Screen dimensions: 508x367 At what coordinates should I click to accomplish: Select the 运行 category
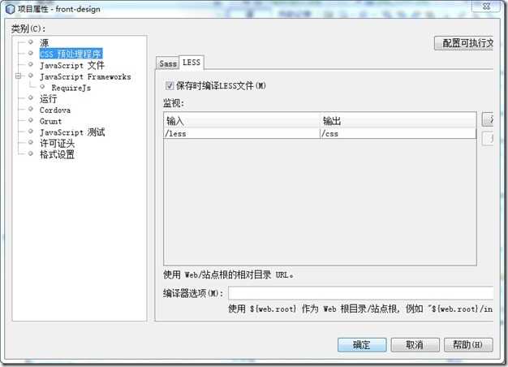pyautogui.click(x=48, y=98)
